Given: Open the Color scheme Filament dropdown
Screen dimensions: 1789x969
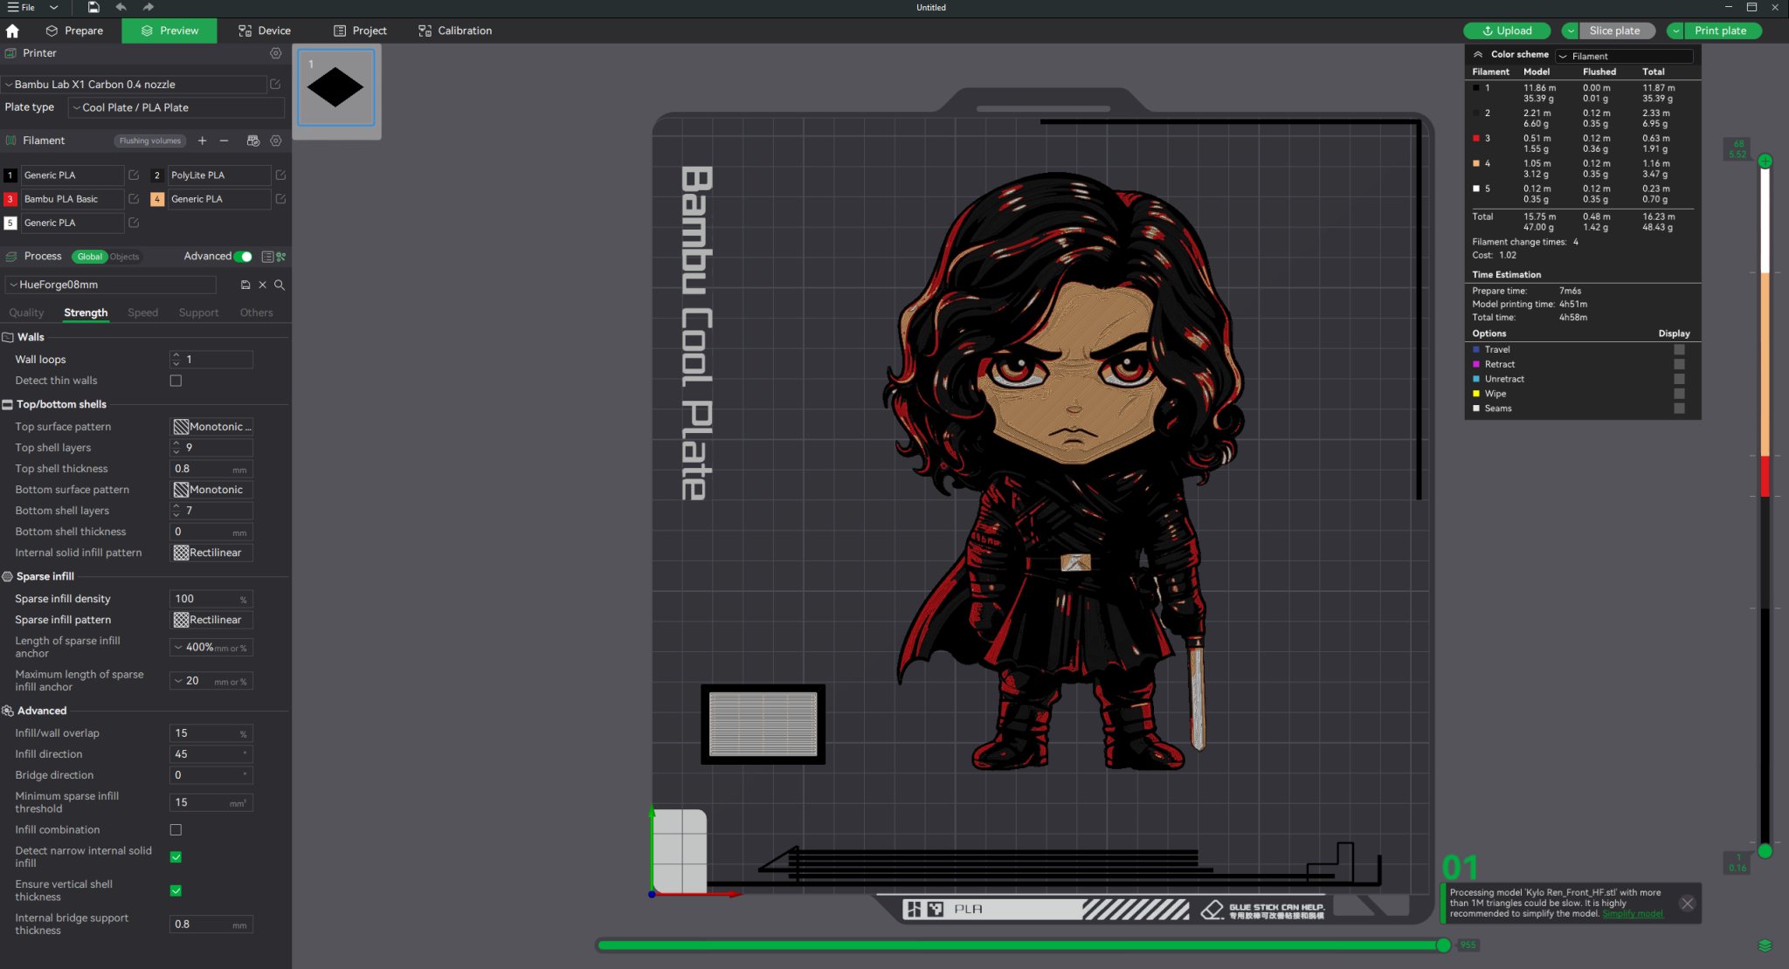Looking at the screenshot, I should tap(1624, 55).
